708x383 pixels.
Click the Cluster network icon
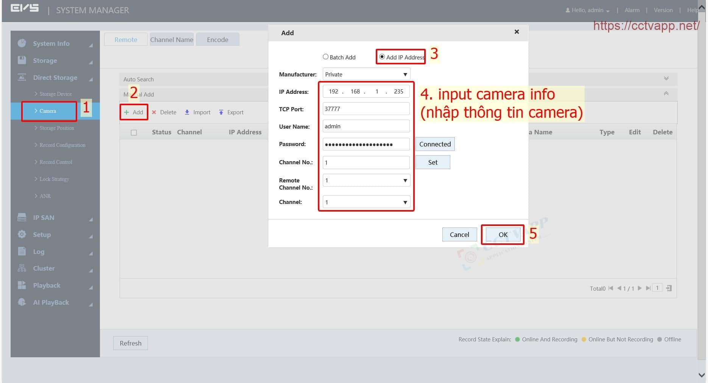(x=22, y=268)
